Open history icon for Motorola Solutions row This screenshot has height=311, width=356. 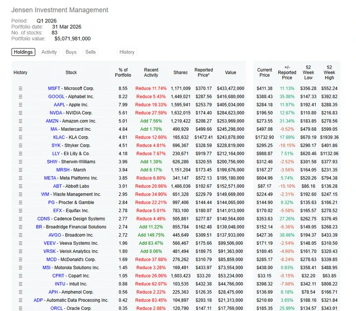click(x=20, y=268)
